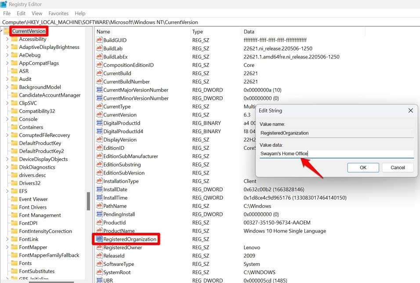The image size is (420, 283).
Task: Click the DigitalProductId4 binary value icon
Action: point(99,131)
